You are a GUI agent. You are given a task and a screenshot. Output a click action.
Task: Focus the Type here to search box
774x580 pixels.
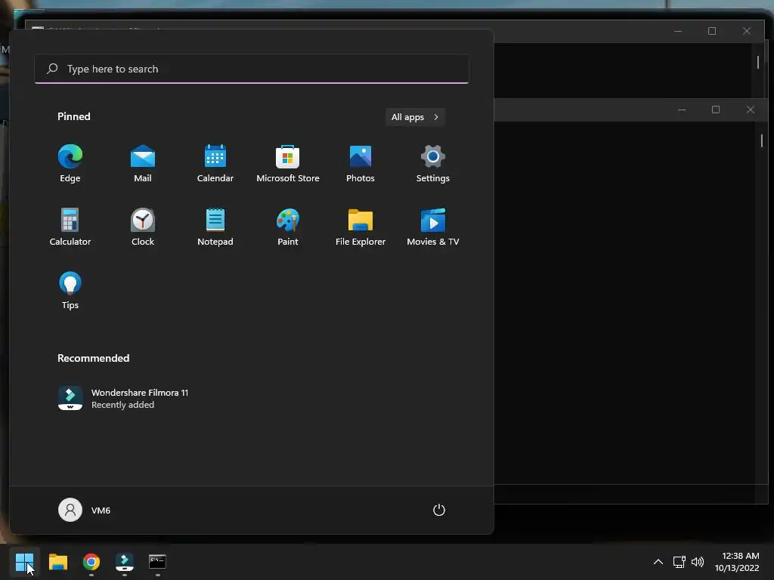pos(251,69)
